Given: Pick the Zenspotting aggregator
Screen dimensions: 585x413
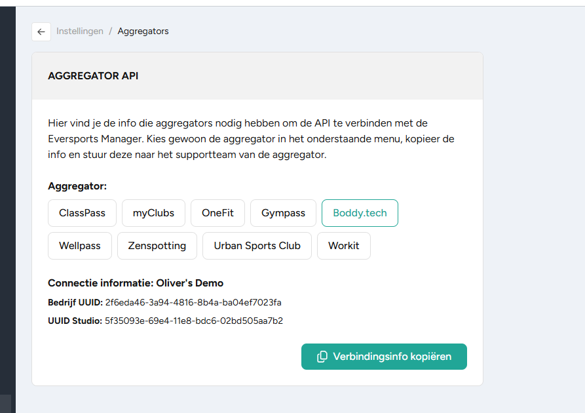Looking at the screenshot, I should click(x=157, y=246).
